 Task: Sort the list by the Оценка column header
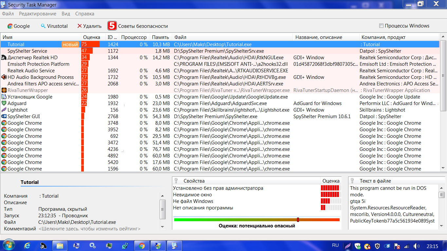tap(93, 37)
